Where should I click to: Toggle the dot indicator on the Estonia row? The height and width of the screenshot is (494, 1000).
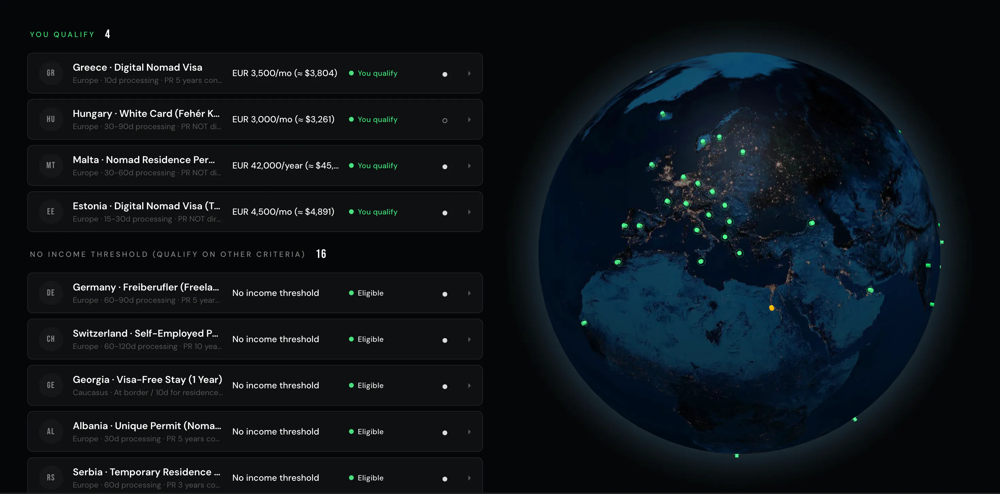pos(445,212)
